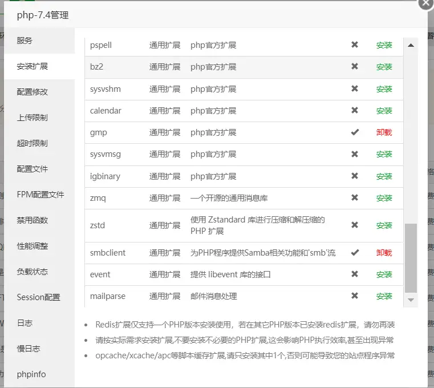This screenshot has height=388, width=434.
Task: Close the php-7.4 management dialog
Action: point(425,3)
